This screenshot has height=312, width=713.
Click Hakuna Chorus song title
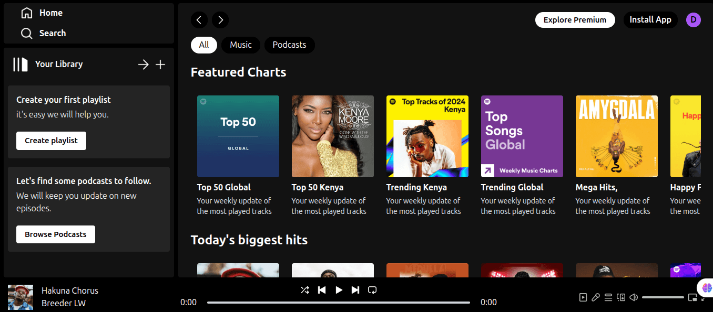pos(70,291)
